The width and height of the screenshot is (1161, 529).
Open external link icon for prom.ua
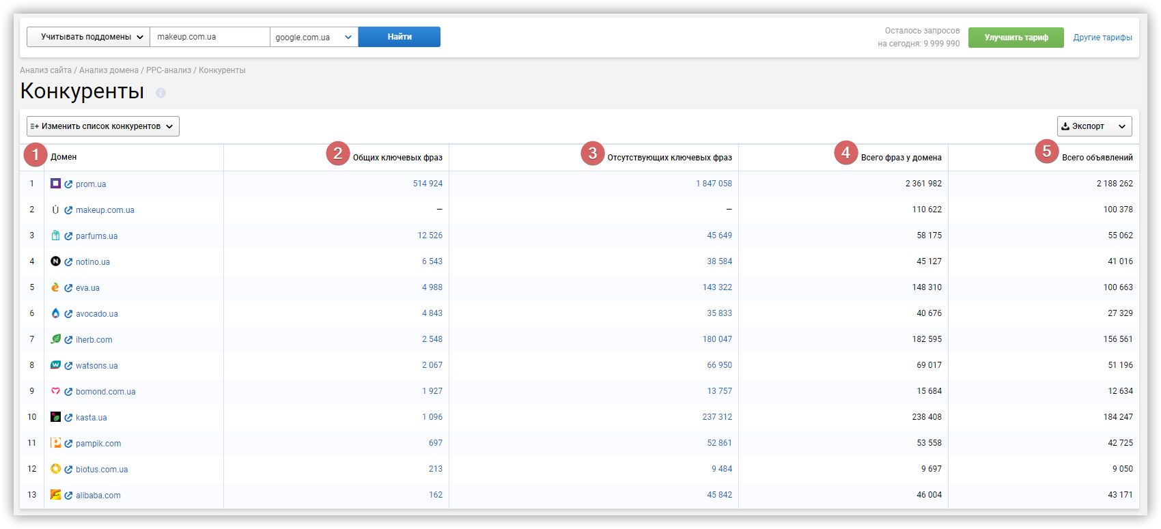(x=68, y=184)
